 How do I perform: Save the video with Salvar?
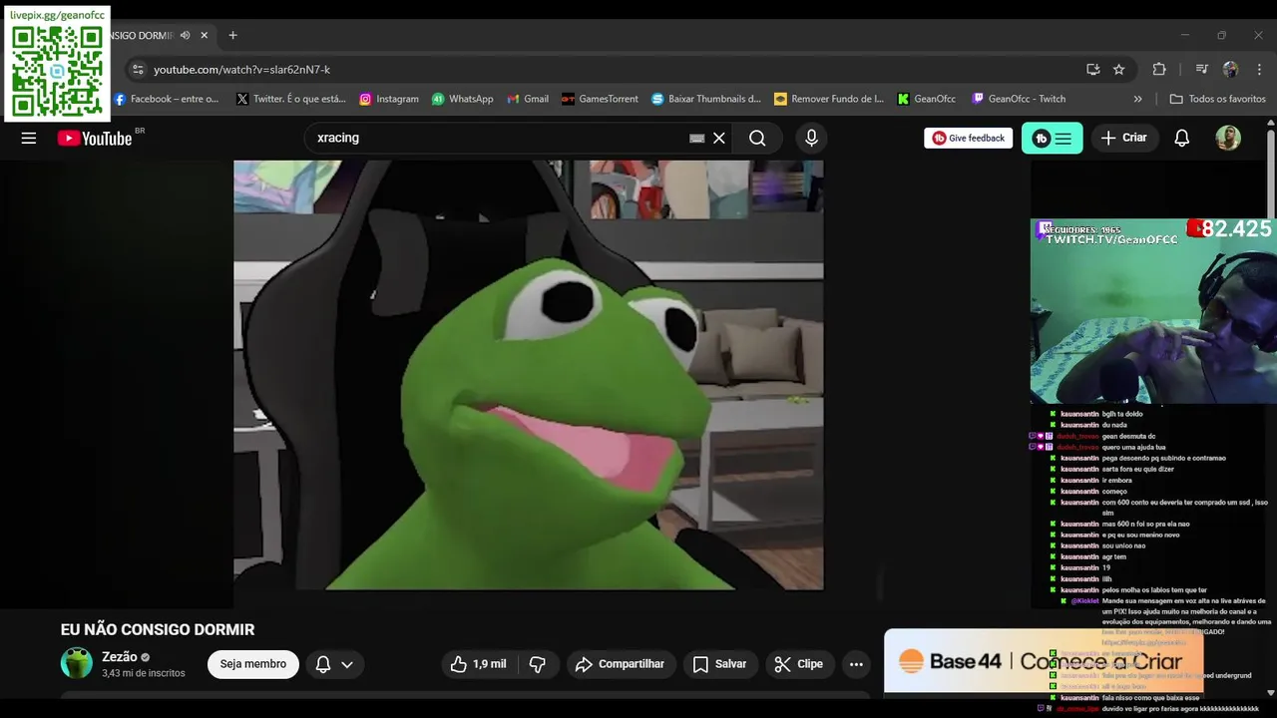coord(719,664)
